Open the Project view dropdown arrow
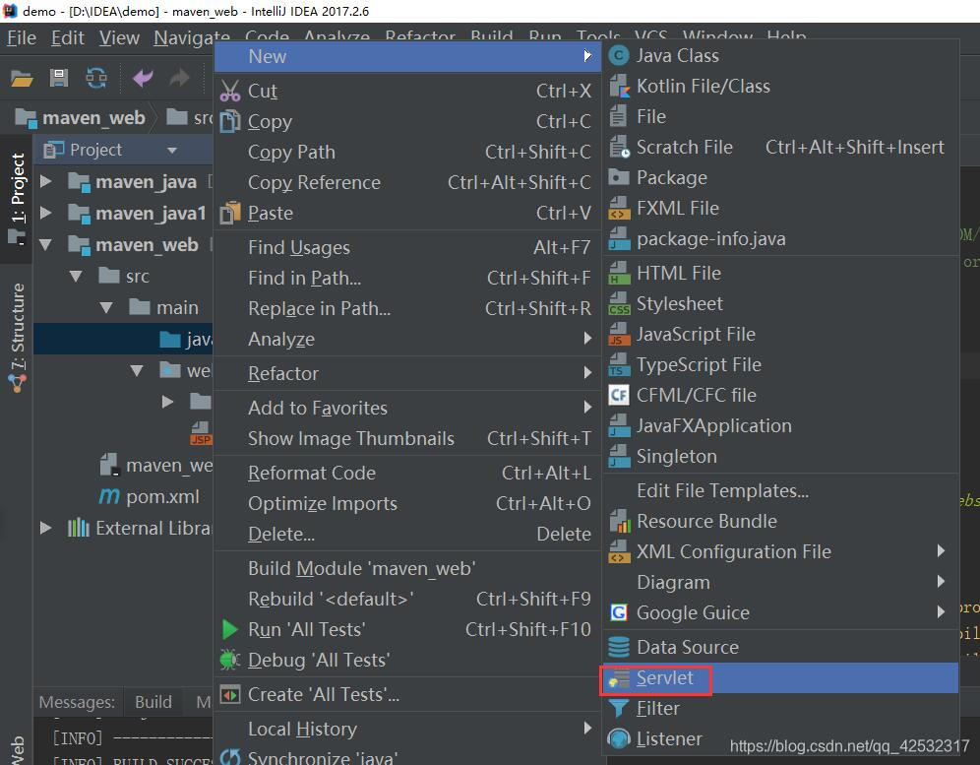 (172, 150)
